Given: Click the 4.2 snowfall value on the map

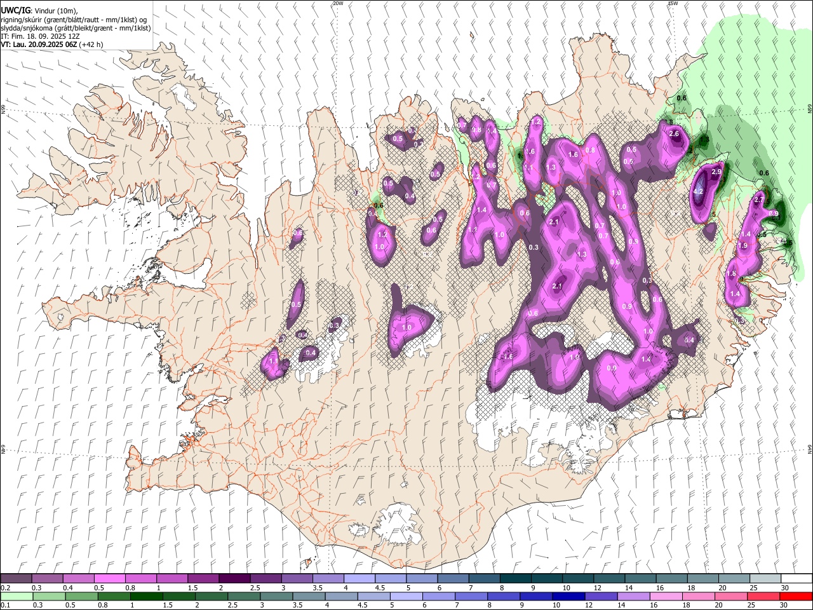Looking at the screenshot, I should coord(699,191).
